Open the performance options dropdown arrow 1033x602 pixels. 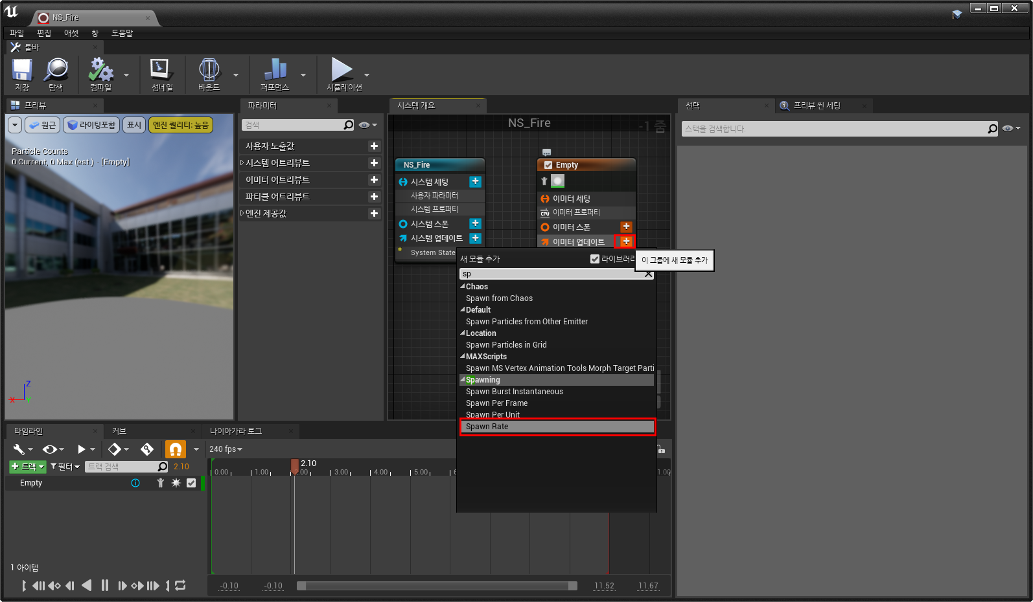tap(303, 75)
